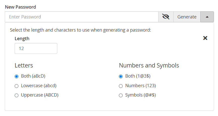This screenshot has height=116, width=218.
Task: Collapse the generator options using the caret arrow
Action: tap(207, 17)
